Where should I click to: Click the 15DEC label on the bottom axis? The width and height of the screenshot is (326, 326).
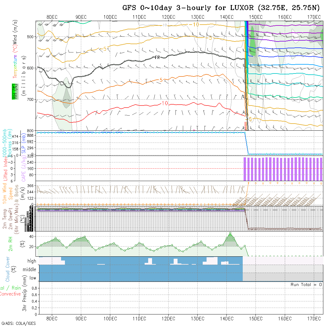click(255, 319)
